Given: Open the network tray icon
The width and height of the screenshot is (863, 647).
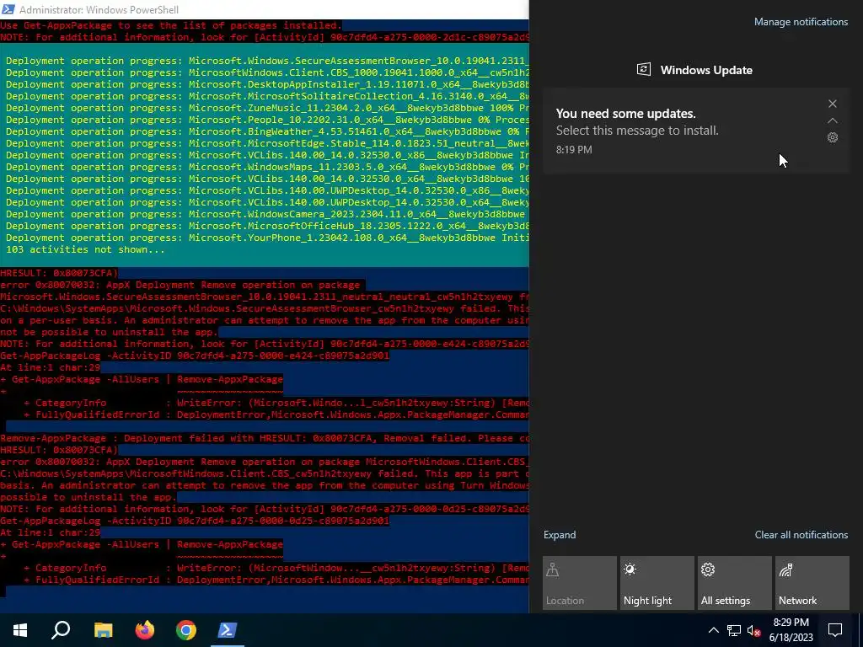Looking at the screenshot, I should point(734,630).
